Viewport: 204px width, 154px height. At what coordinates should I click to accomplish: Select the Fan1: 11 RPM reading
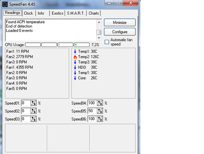(x=18, y=51)
